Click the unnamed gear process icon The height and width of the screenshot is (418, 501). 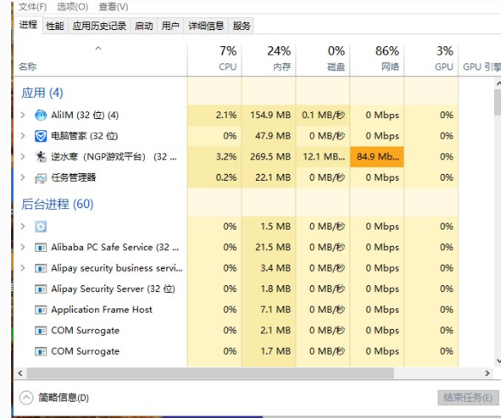coord(40,227)
